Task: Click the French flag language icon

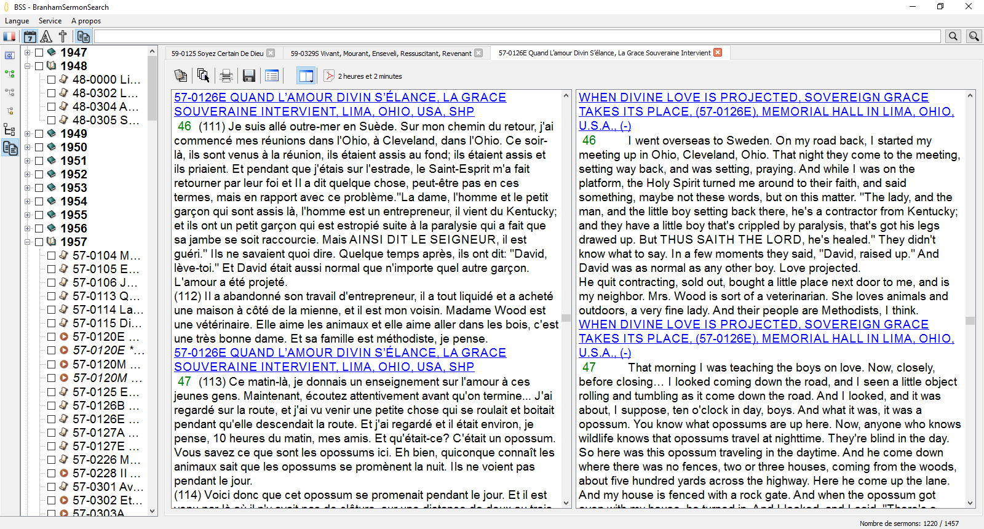Action: tap(9, 36)
